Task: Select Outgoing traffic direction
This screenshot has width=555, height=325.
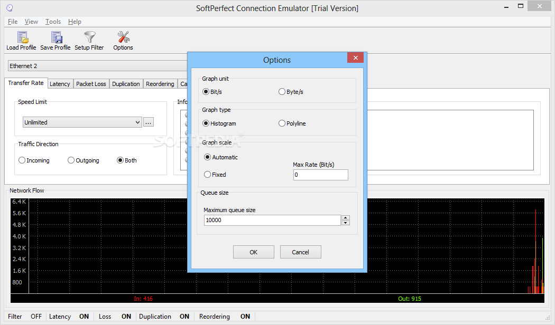Action: tap(84, 160)
